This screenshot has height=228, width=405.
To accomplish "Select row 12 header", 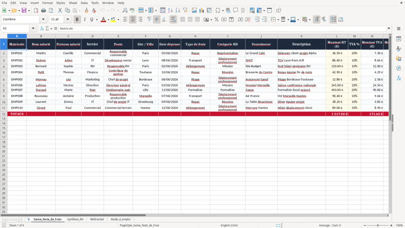I will pyautogui.click(x=4, y=114).
